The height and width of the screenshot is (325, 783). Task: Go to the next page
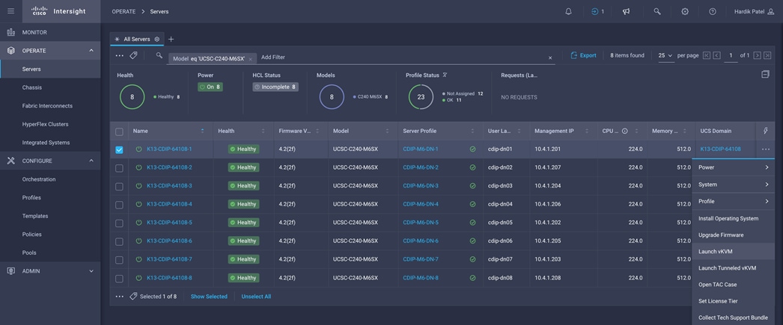pos(758,55)
